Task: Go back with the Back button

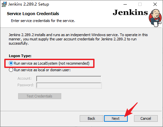Action: click(92, 118)
